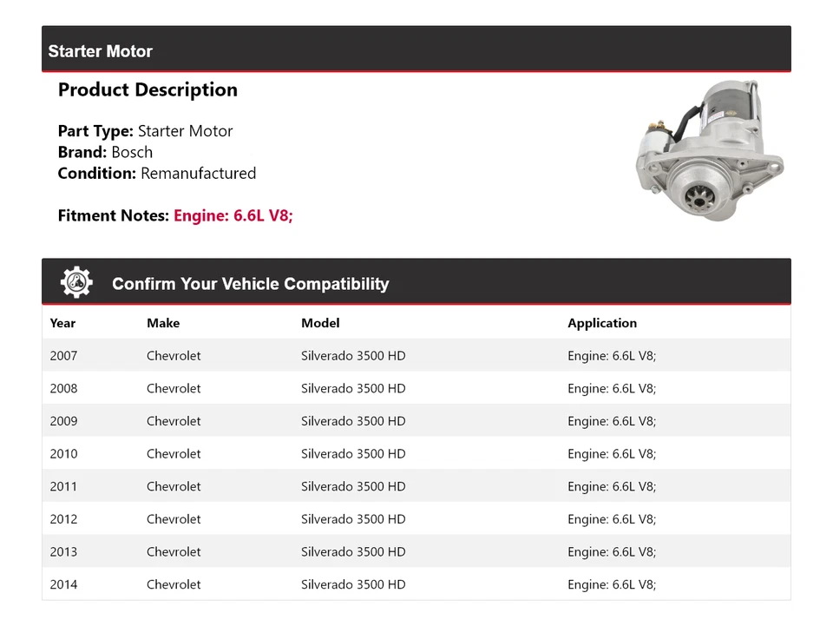Screen dimensions: 833x626
Task: Select the Confirm Your Vehicle Compatibility header
Action: coord(250,284)
